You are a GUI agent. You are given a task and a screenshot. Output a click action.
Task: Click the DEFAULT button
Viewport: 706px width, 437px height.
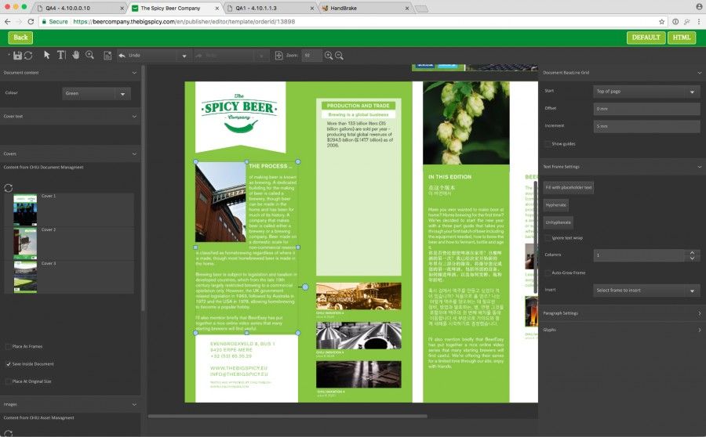coord(646,38)
